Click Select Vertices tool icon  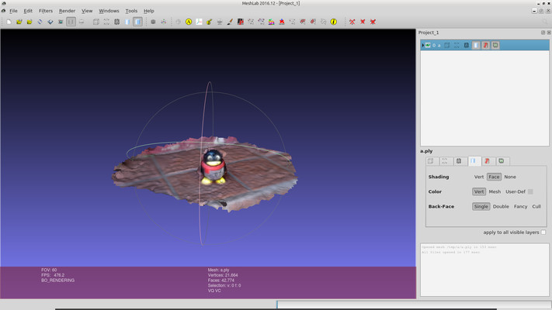coord(251,22)
